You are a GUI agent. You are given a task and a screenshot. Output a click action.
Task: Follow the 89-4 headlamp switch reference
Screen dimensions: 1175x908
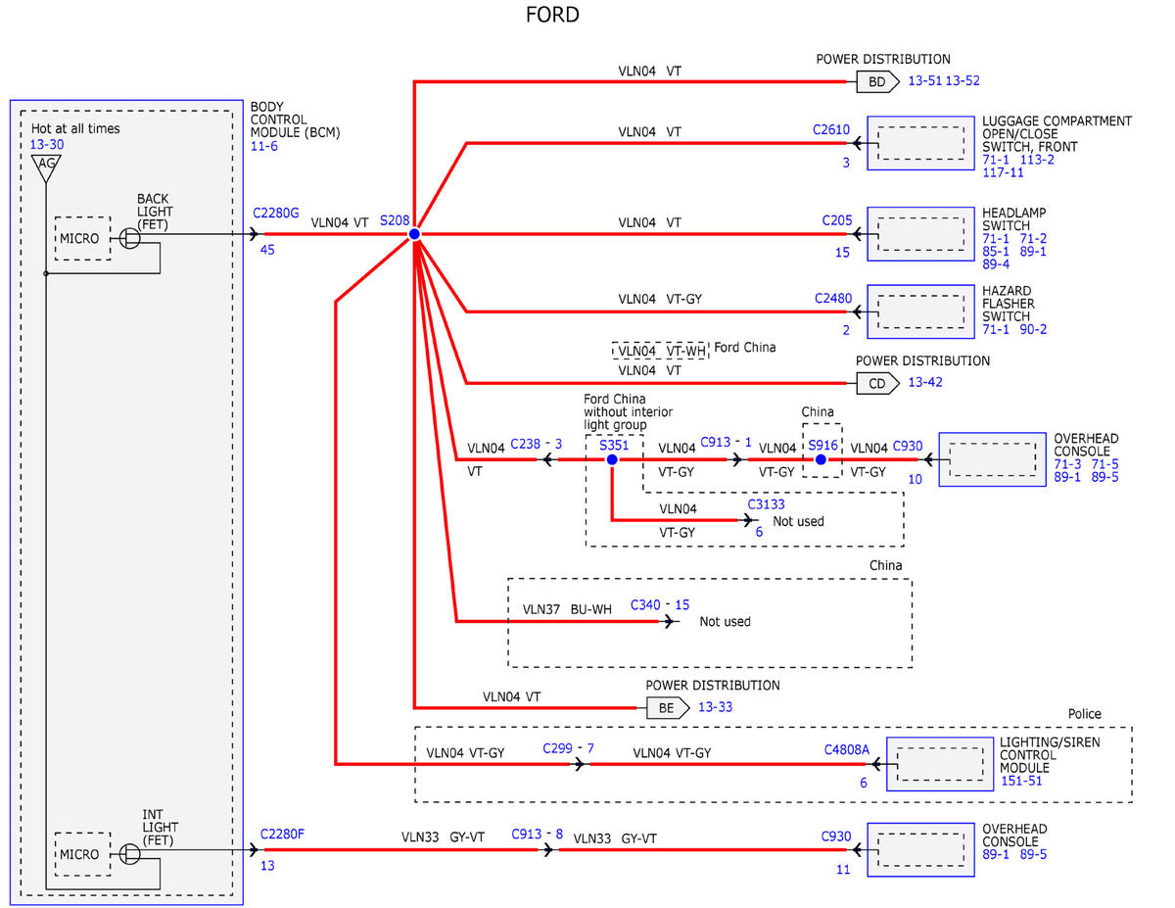(x=995, y=263)
